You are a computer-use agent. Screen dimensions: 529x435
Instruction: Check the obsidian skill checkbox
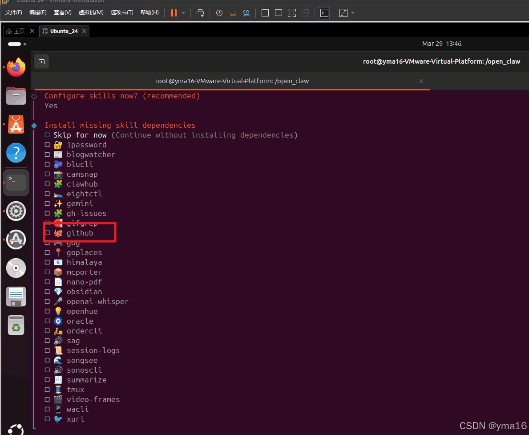pos(47,292)
